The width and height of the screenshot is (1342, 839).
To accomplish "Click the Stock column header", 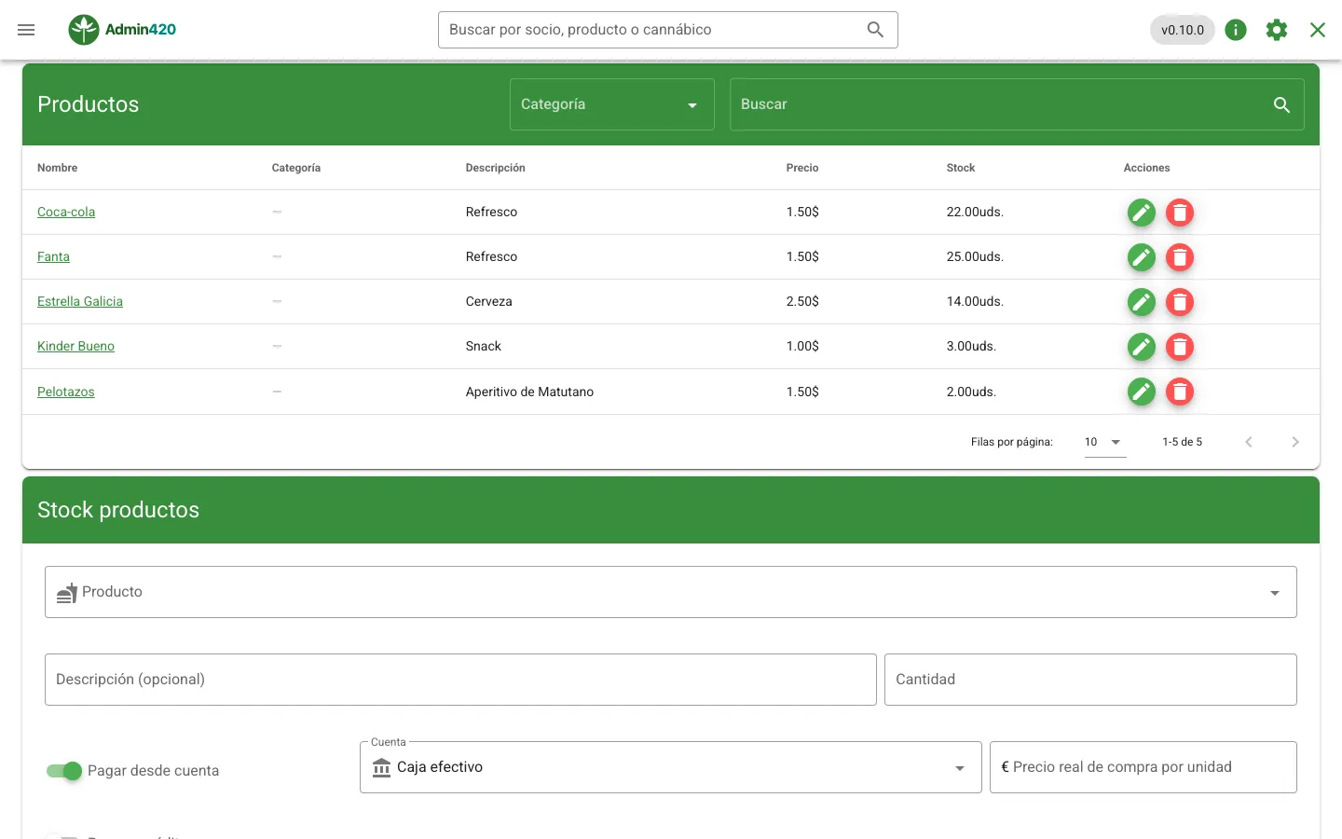I will [961, 168].
